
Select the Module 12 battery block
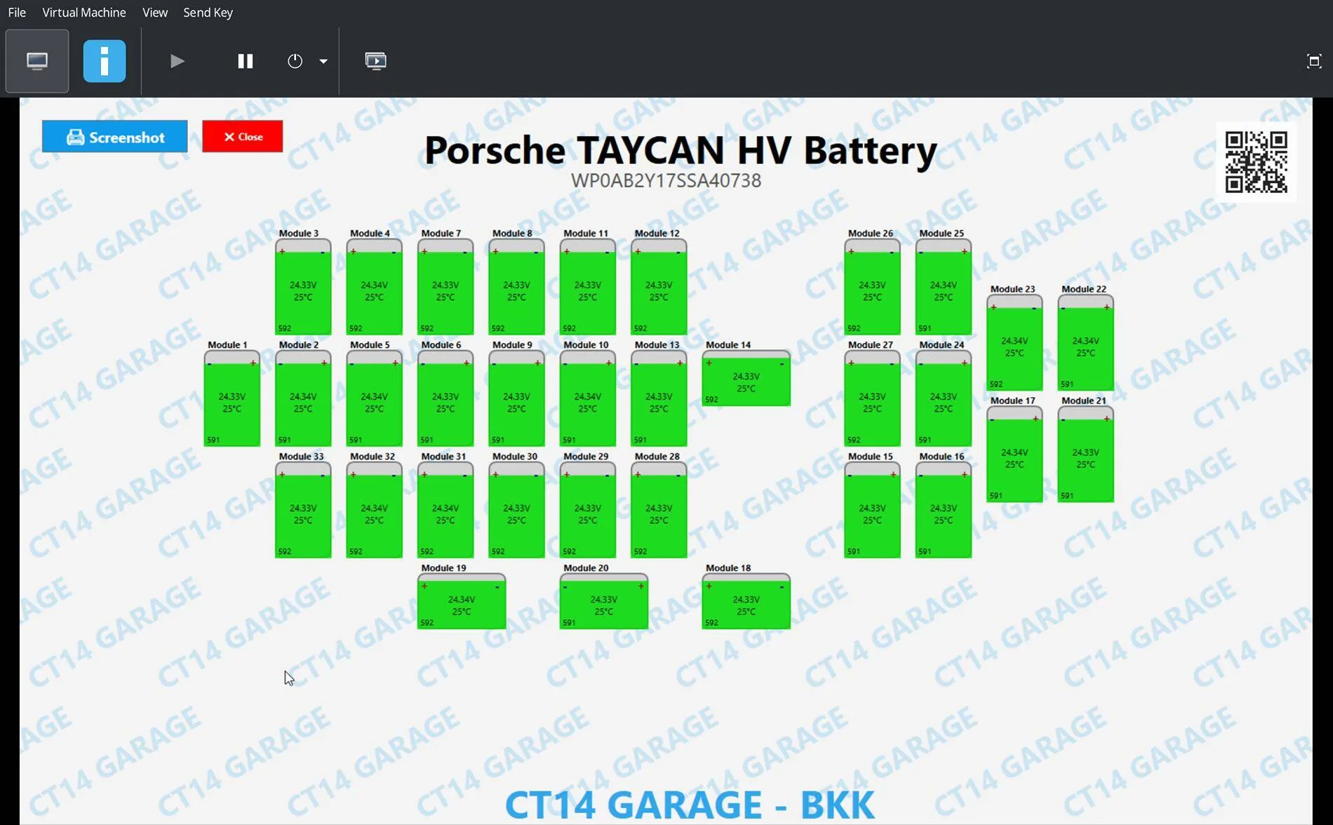(659, 287)
